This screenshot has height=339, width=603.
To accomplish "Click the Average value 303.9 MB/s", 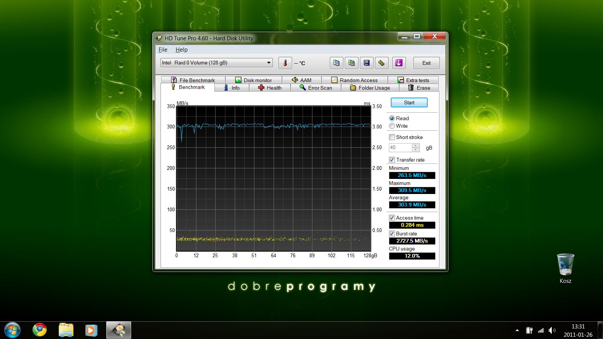I will 412,205.
